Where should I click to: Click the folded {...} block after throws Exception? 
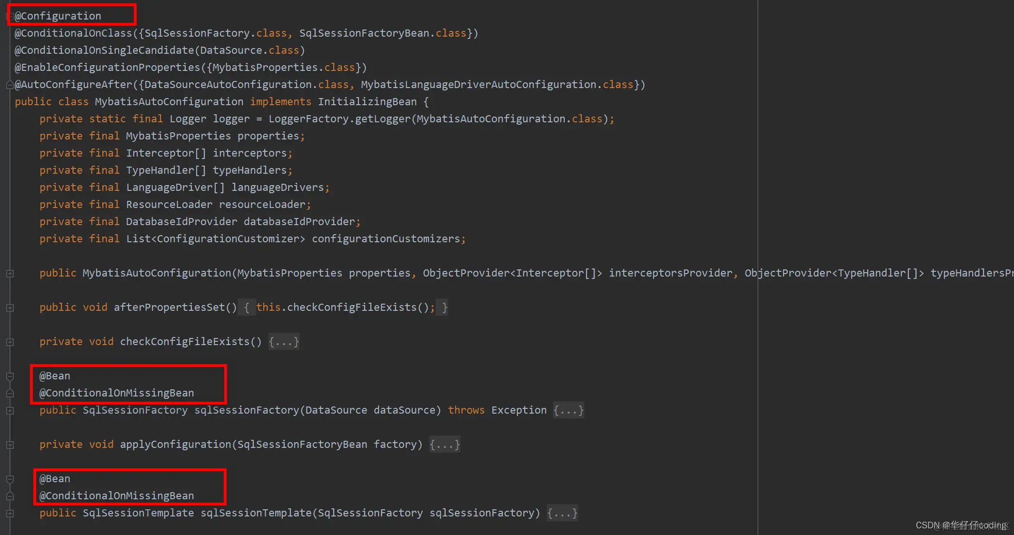(x=568, y=410)
